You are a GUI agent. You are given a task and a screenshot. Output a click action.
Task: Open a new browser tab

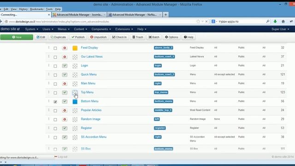pos(165,15)
